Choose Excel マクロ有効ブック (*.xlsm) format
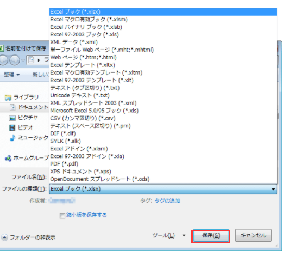The image size is (282, 256). coord(163,20)
